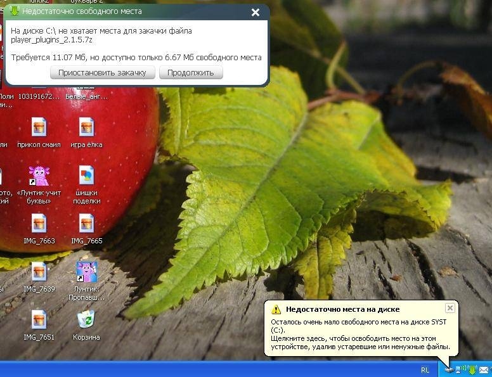Click the network connection tray icon

click(461, 369)
